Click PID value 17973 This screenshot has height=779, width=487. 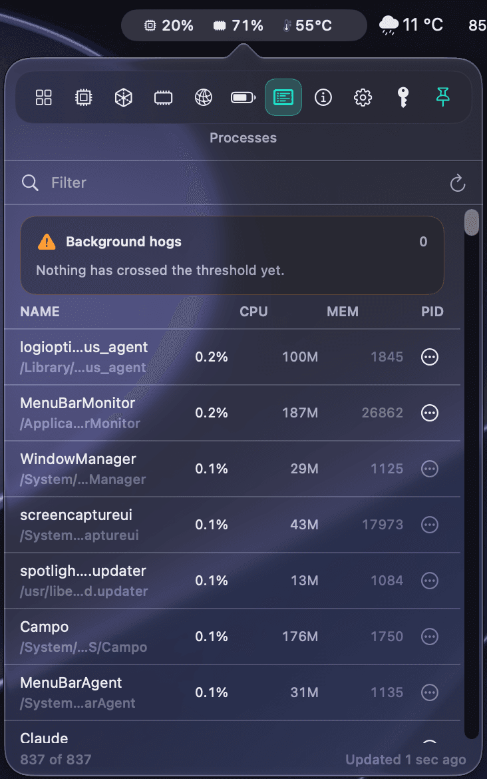[383, 525]
